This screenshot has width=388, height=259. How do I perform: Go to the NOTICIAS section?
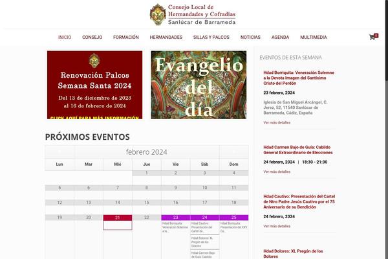[x=250, y=37]
